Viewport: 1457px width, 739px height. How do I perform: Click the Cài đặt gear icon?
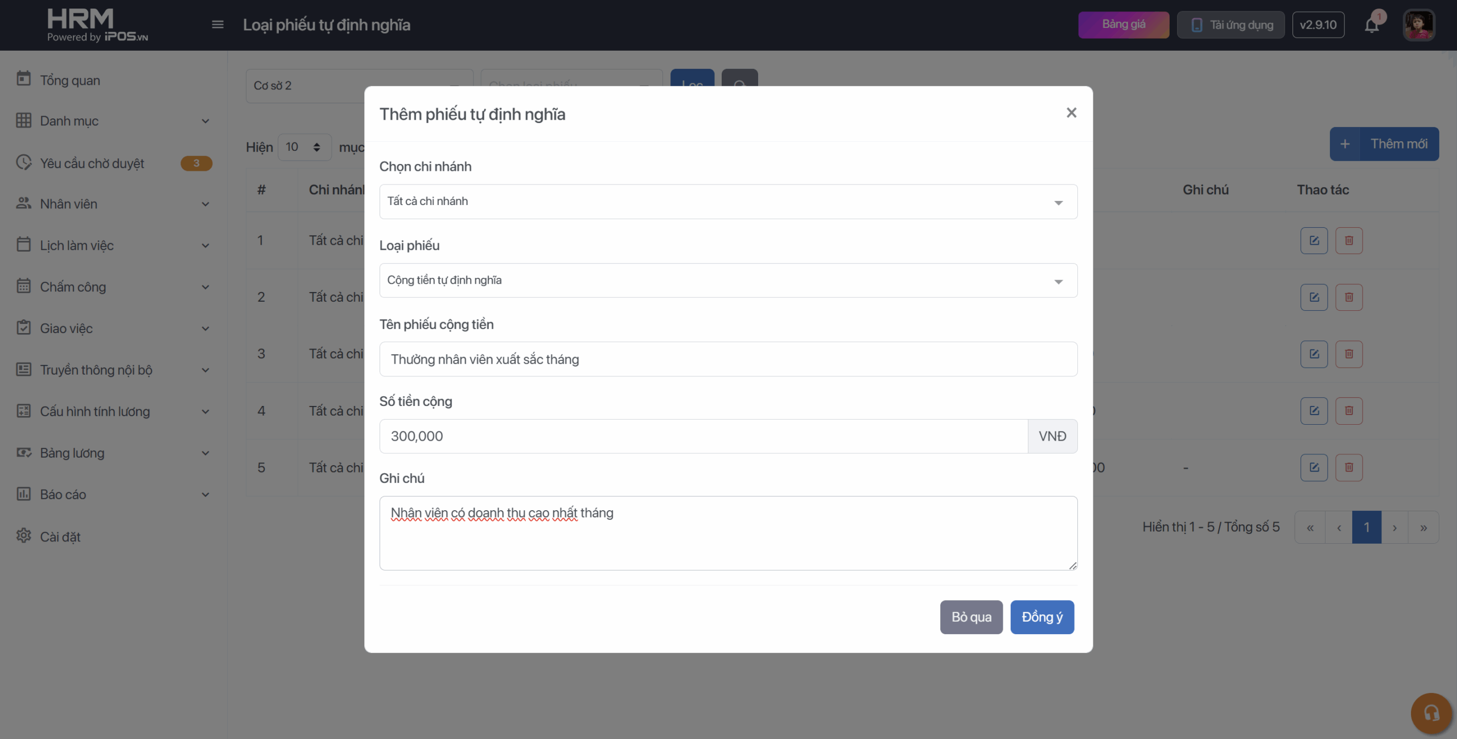[x=23, y=536]
